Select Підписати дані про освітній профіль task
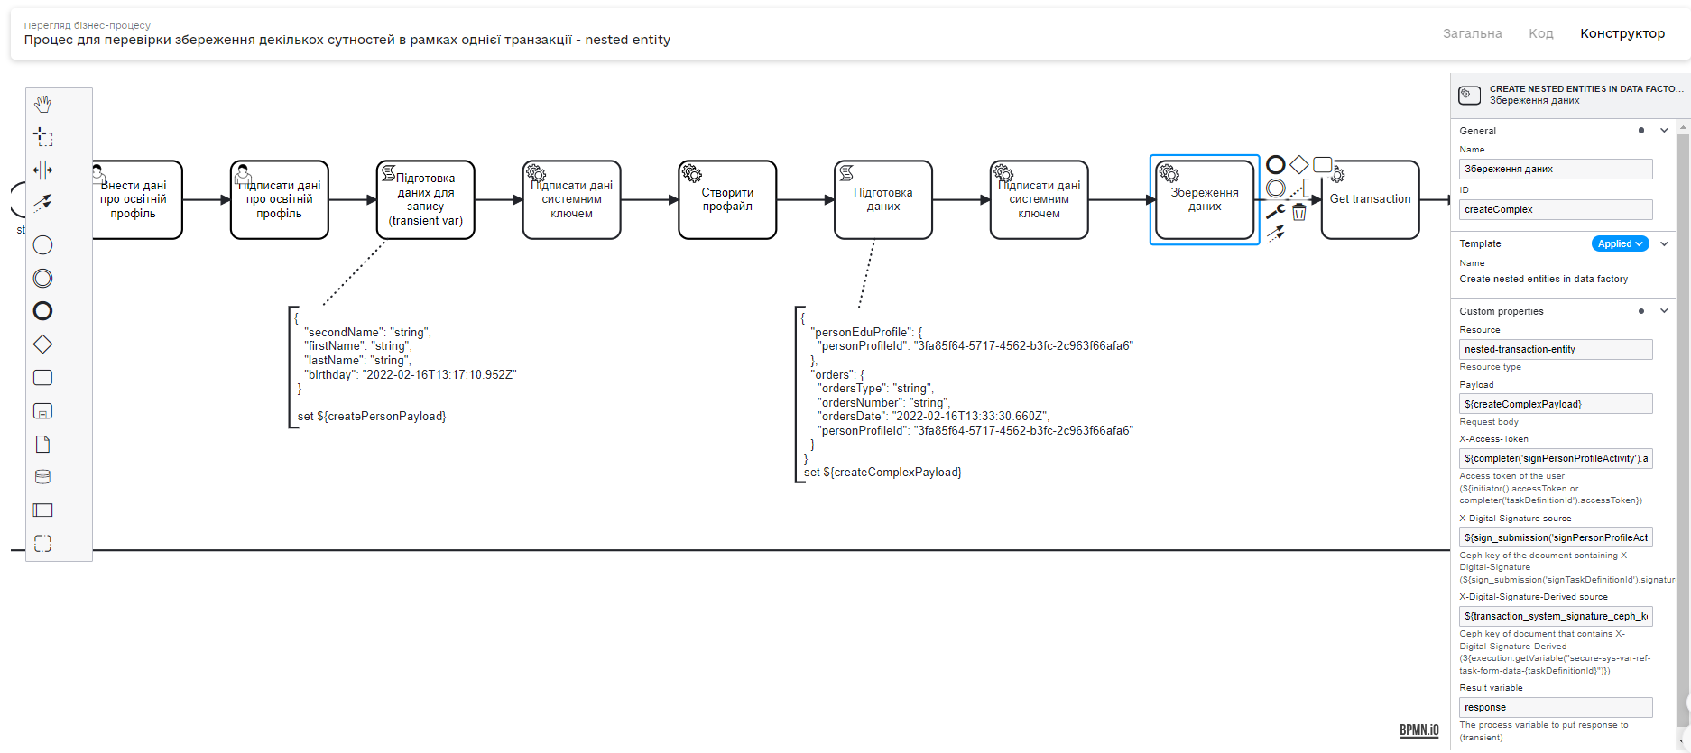Viewport: 1691px width, 753px height. (x=280, y=199)
